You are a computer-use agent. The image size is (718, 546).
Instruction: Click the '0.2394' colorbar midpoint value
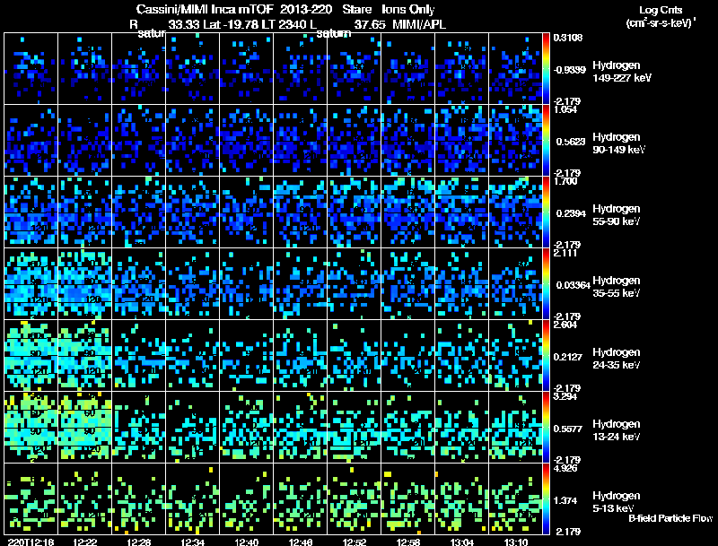570,213
